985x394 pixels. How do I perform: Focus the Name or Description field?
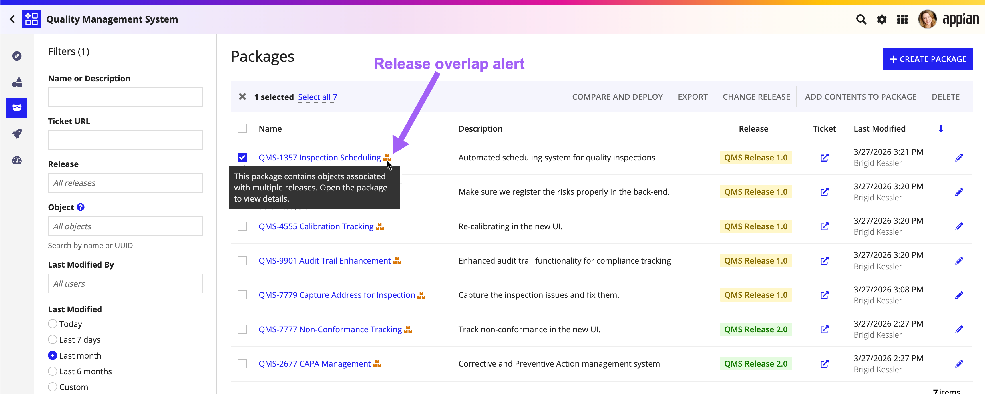[125, 97]
